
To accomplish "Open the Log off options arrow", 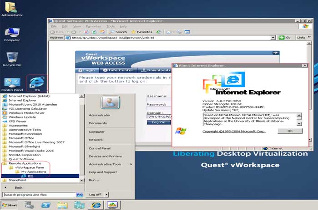I will 106,195.
